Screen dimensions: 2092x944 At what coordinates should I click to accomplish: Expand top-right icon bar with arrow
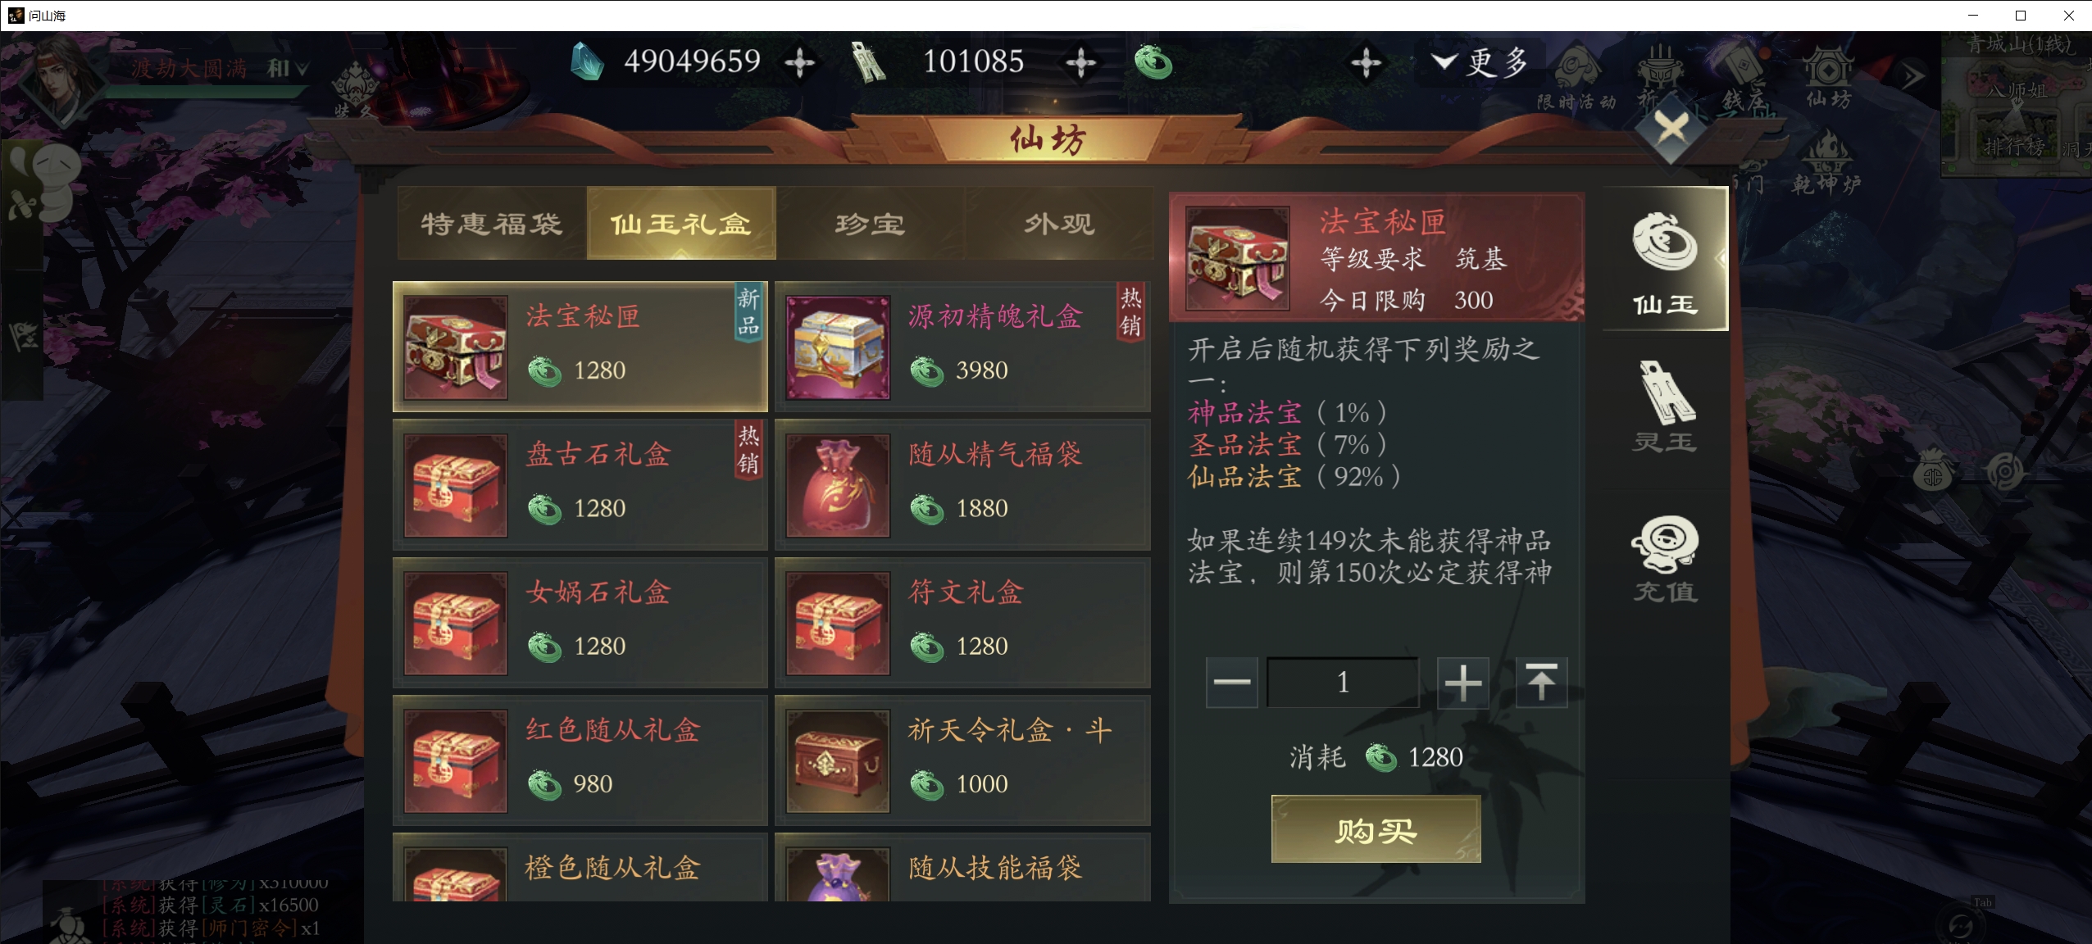tap(1912, 78)
